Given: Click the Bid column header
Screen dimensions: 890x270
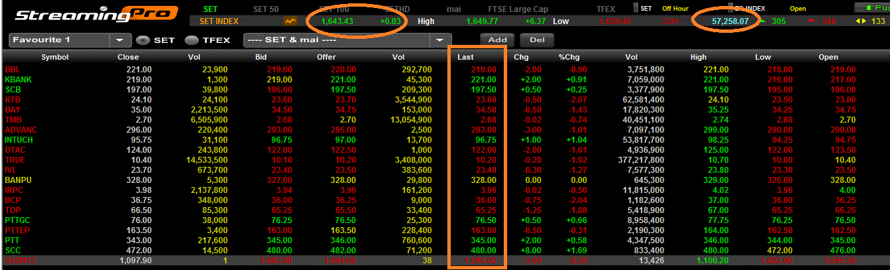Looking at the screenshot, I should (x=262, y=57).
